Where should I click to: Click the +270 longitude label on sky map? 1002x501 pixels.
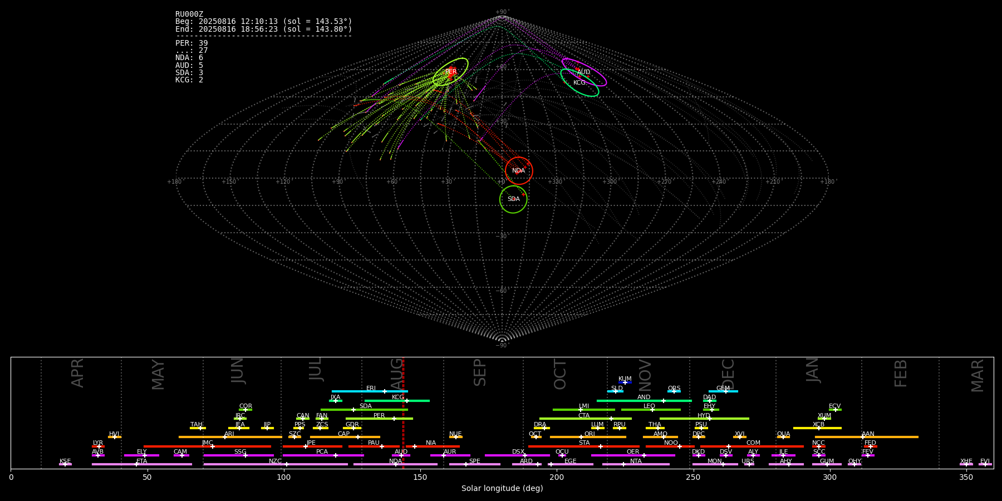664,182
